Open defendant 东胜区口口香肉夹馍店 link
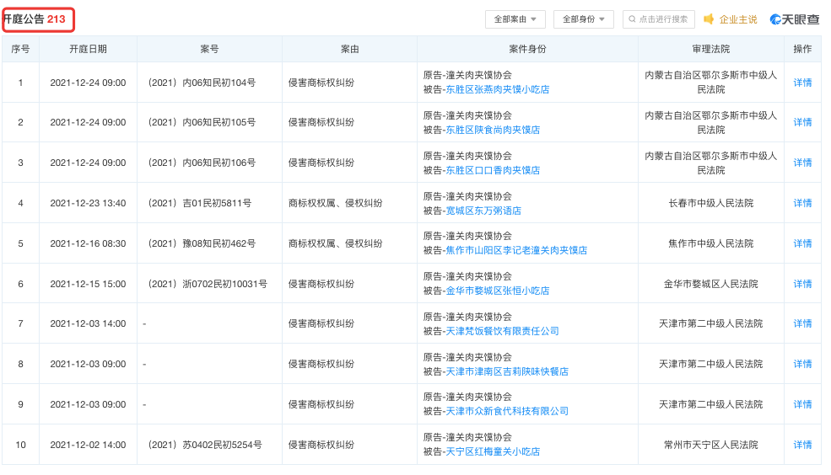The height and width of the screenshot is (475, 831). point(493,170)
